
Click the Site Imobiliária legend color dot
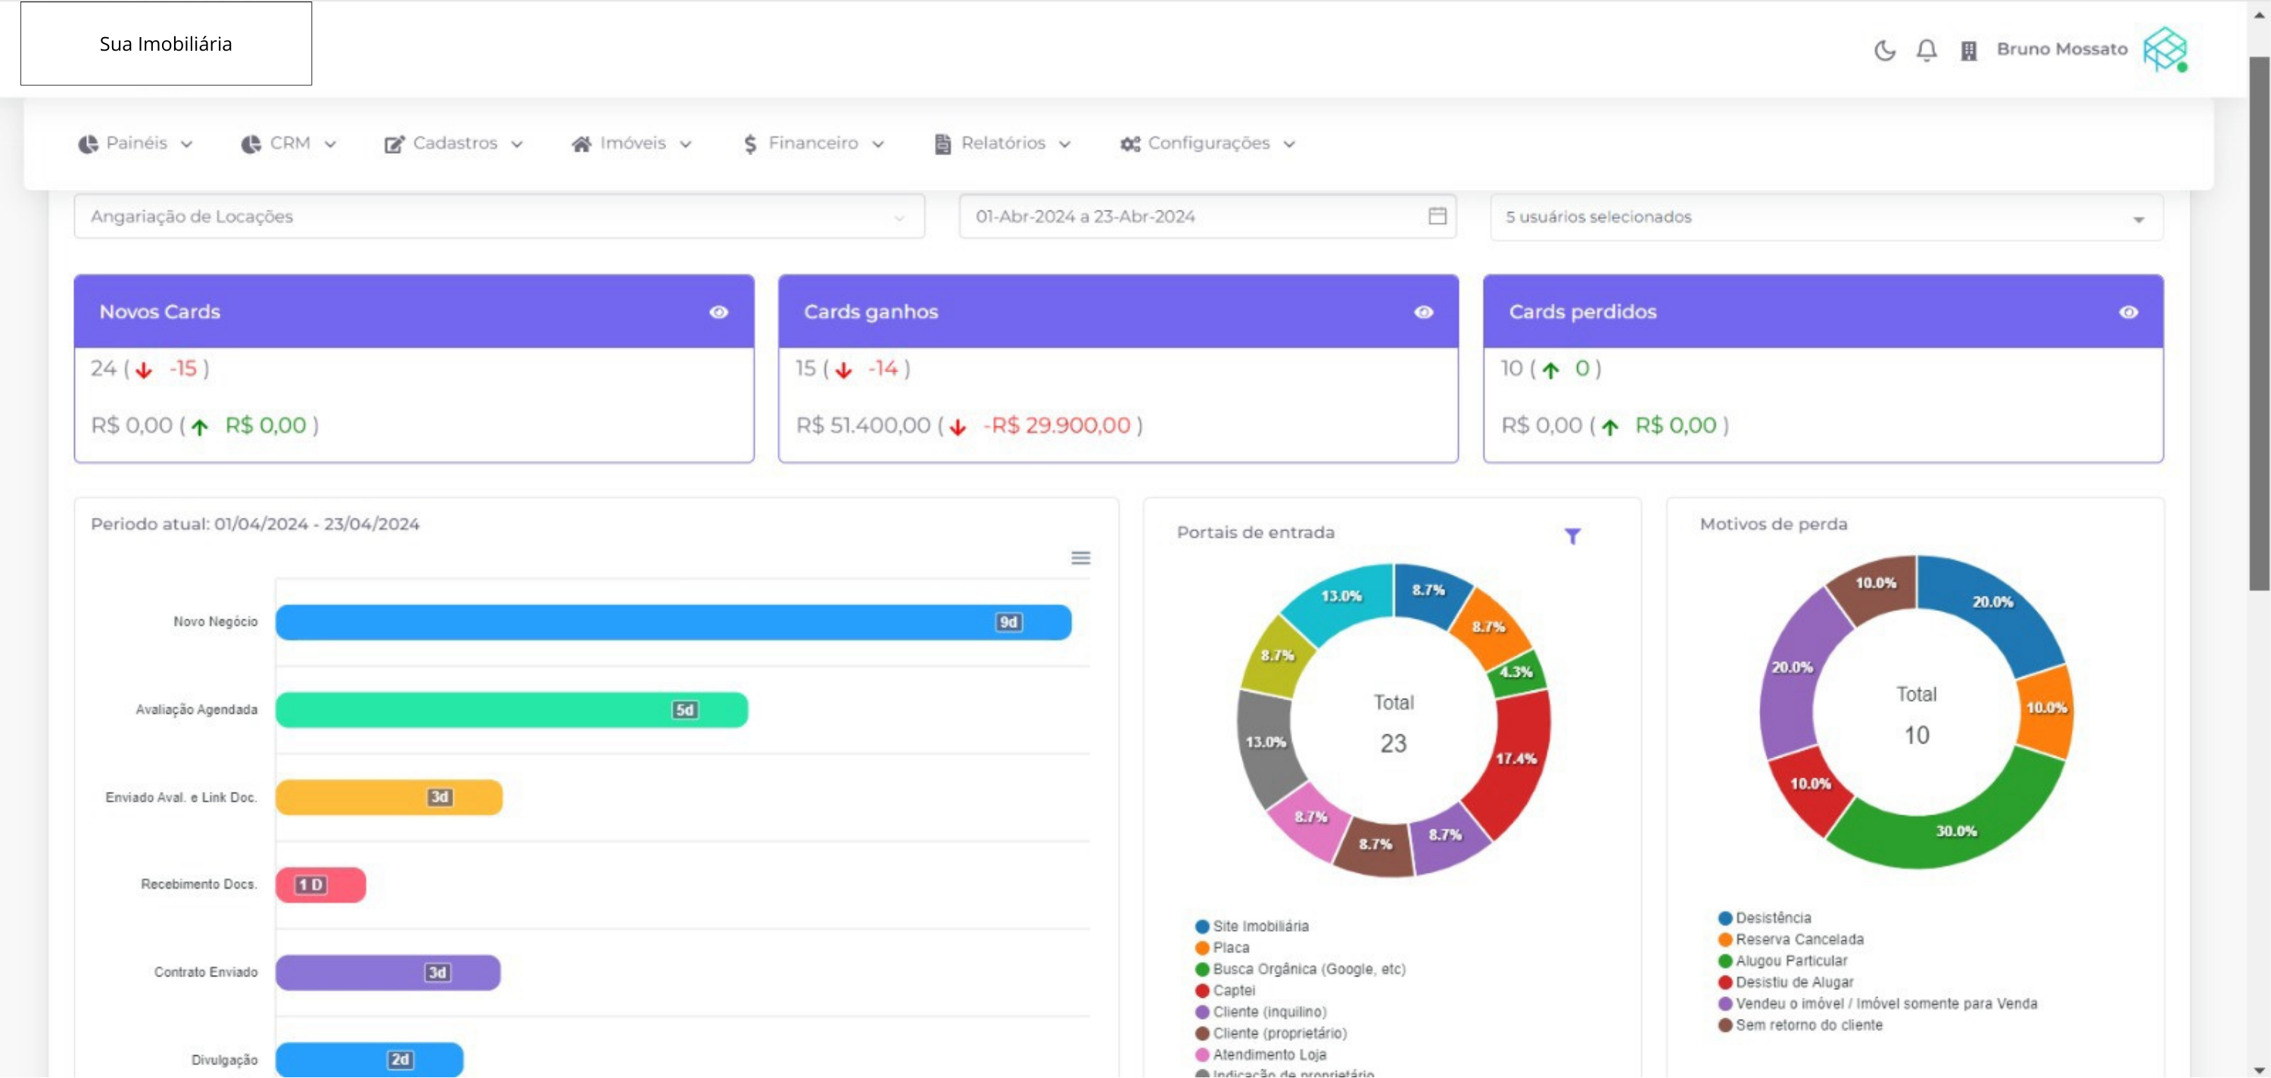(1201, 927)
